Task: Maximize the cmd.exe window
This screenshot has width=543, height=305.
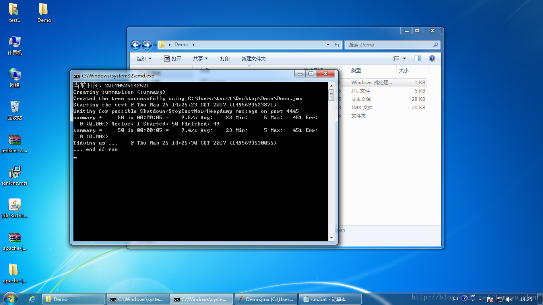Action: (x=311, y=74)
